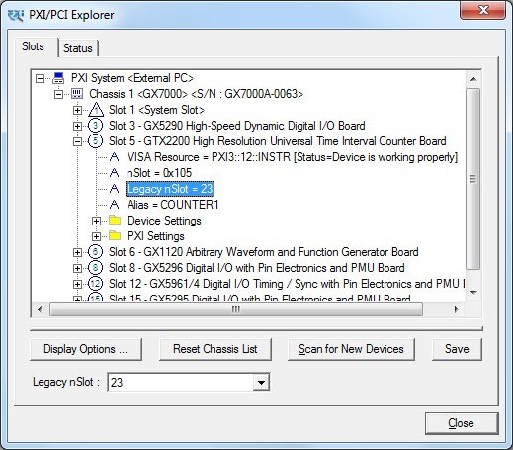Select the PXI Settings row label
The height and width of the screenshot is (450, 513).
(156, 236)
